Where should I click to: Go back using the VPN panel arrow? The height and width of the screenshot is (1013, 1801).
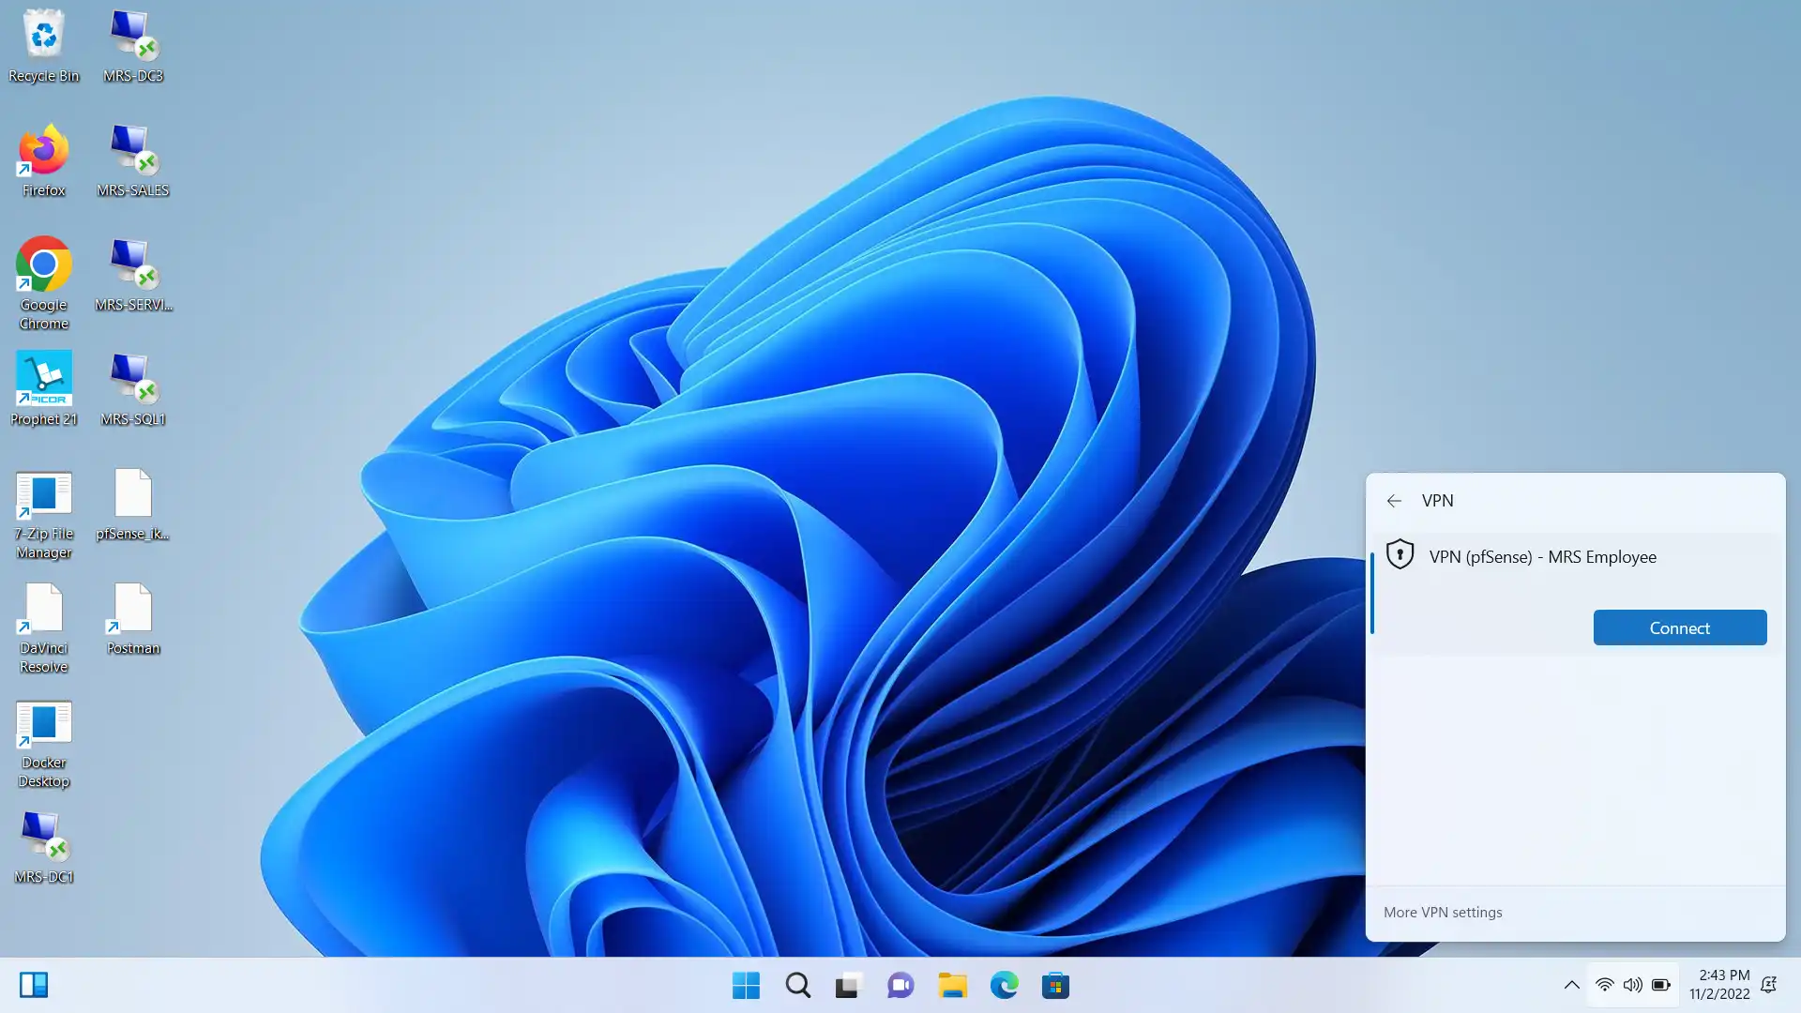coord(1394,501)
